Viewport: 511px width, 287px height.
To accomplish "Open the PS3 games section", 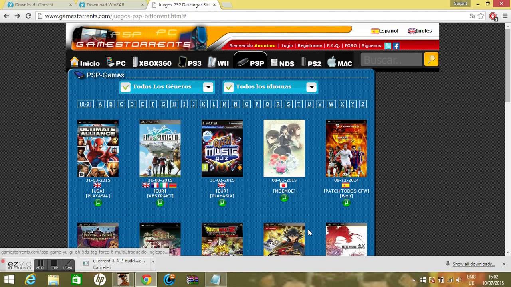I will pyautogui.click(x=190, y=62).
